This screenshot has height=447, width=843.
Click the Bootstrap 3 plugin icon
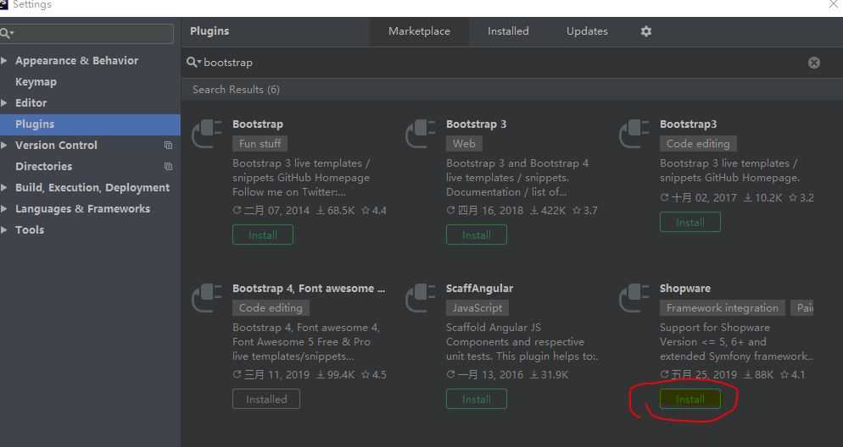(x=420, y=133)
